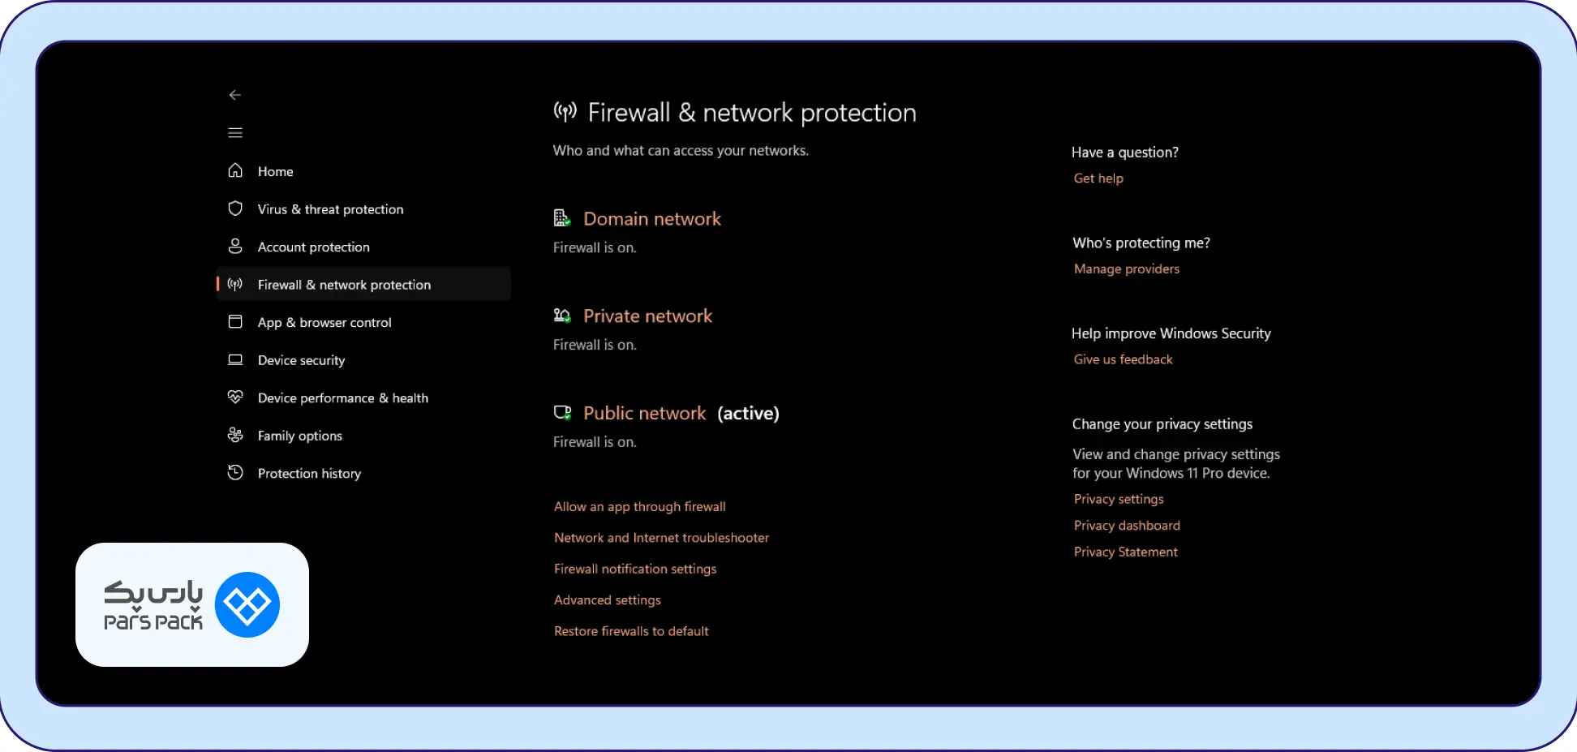
Task: Open Advanced settings link
Action: 608,600
